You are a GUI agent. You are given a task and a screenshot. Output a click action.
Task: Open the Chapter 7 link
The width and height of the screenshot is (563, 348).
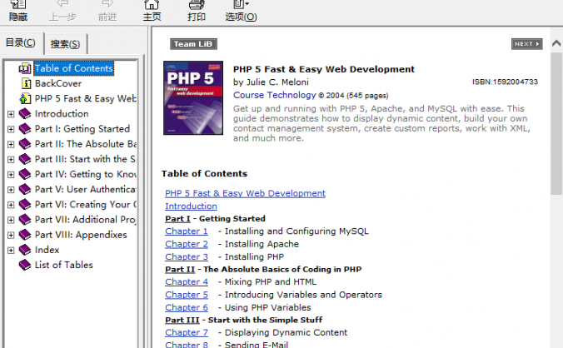pyautogui.click(x=187, y=332)
